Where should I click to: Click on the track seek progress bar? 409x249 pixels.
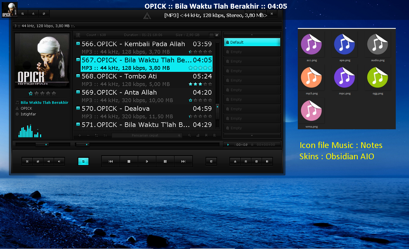[x=147, y=145]
